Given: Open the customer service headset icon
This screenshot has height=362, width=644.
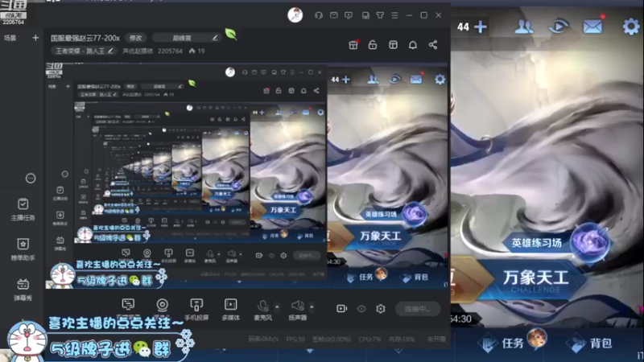Looking at the screenshot, I should coord(318,15).
